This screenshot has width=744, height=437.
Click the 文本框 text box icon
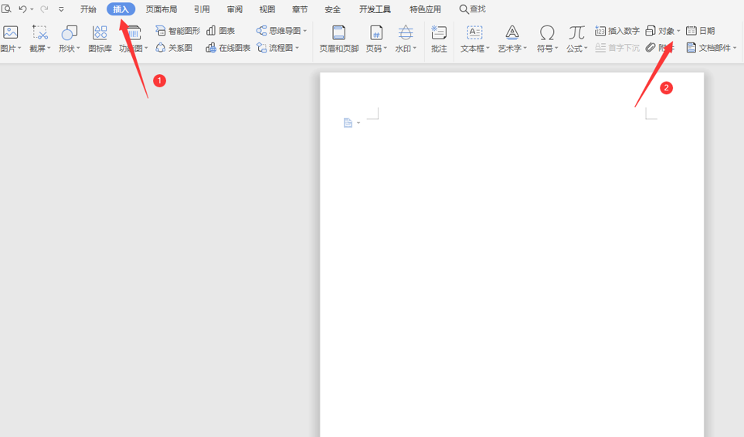474,32
